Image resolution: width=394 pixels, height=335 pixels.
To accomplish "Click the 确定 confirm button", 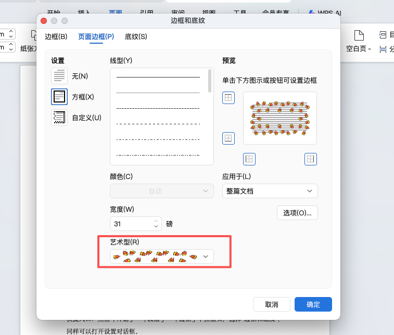I will 313,304.
